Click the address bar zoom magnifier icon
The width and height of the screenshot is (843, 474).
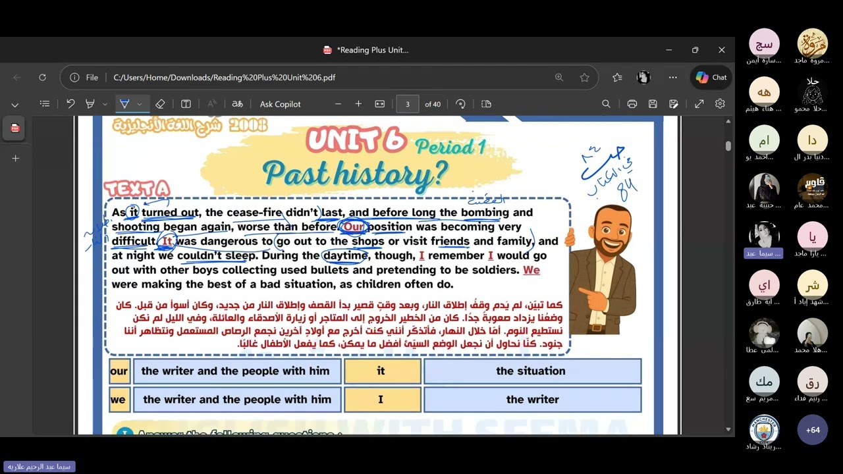559,77
